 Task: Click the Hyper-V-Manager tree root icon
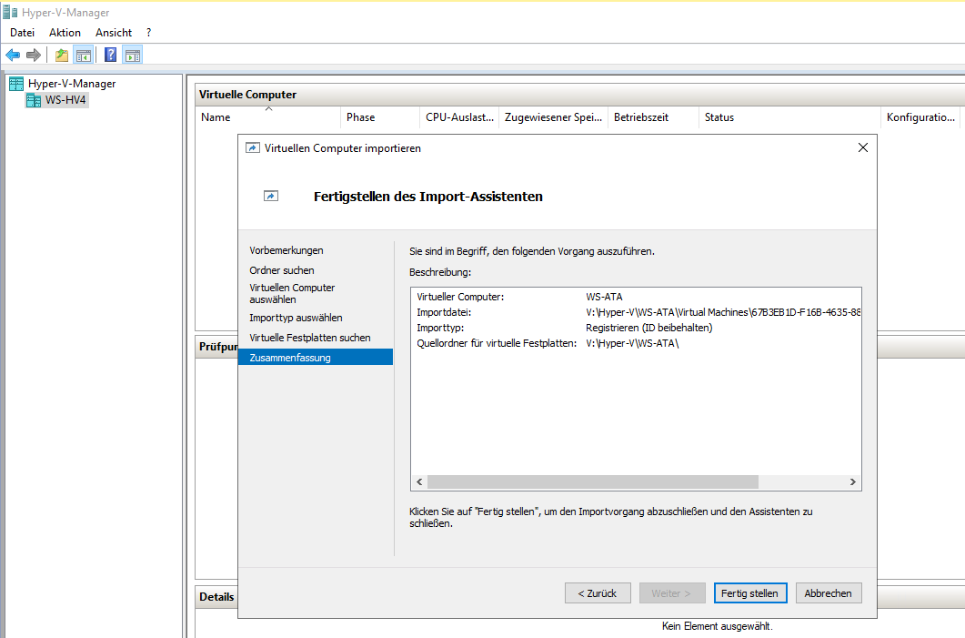tap(16, 84)
